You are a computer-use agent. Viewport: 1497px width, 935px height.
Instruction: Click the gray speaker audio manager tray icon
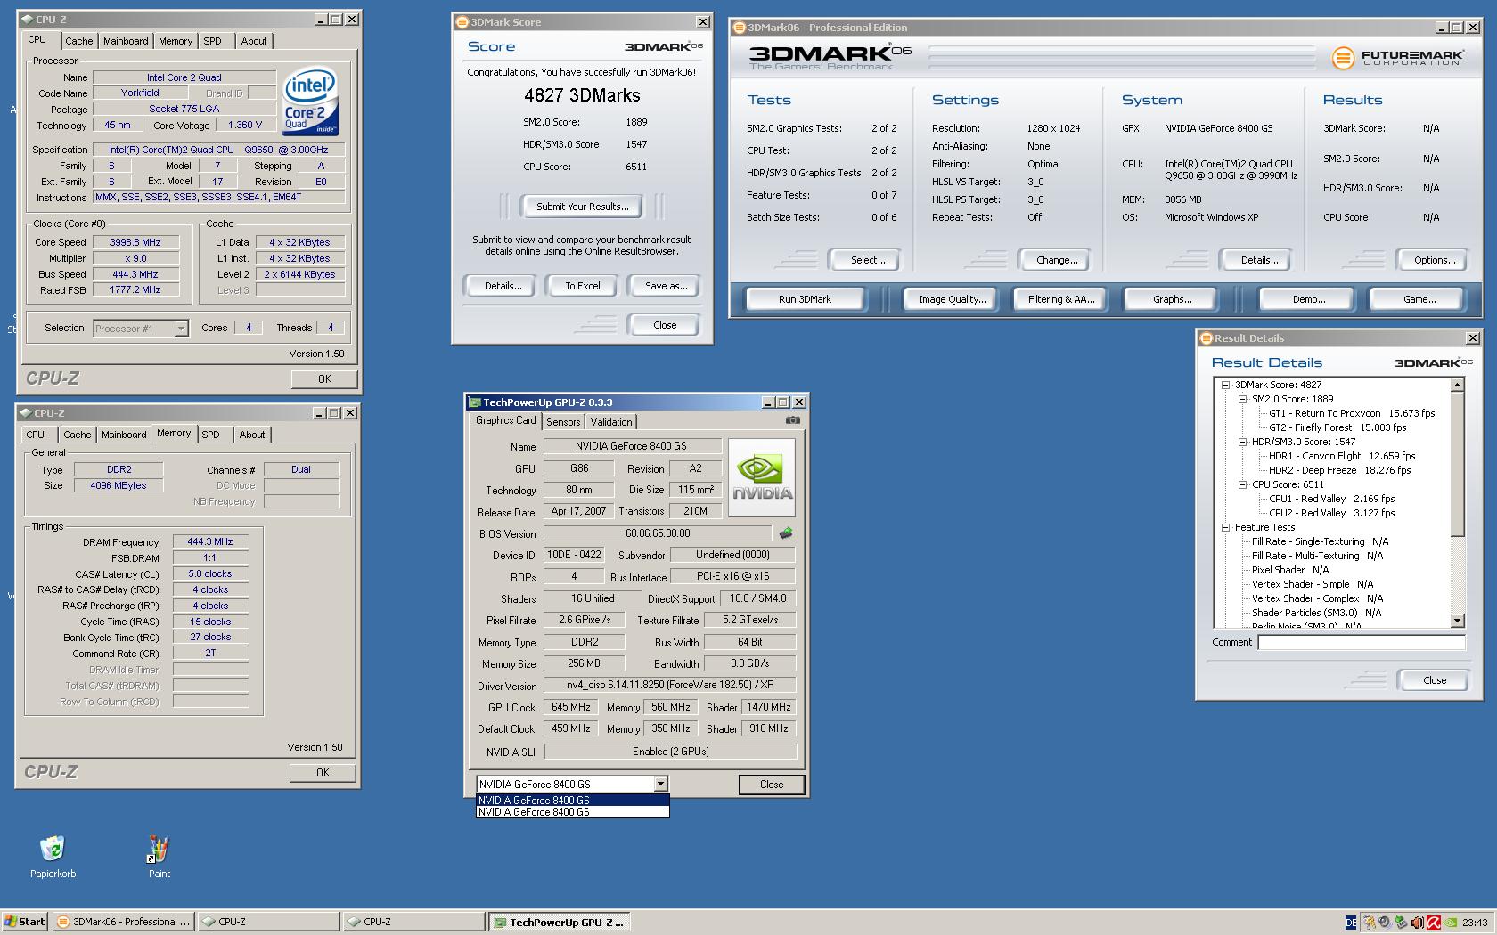coord(1386,923)
